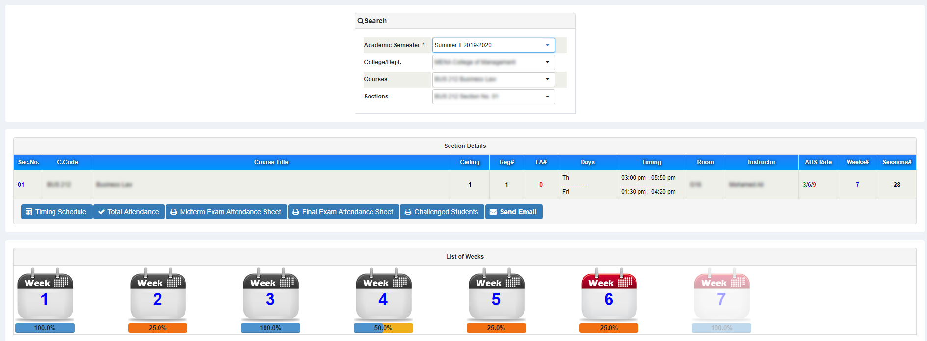Open the faded Week 7 calendar icon
The image size is (927, 341).
[722, 294]
